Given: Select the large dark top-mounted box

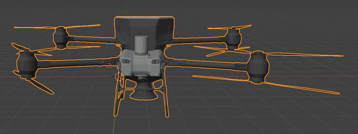Looking at the screenshot, I should (144, 31).
